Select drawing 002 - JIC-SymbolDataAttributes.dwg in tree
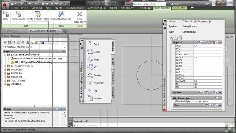This screenshot has height=133, width=236. click(x=33, y=62)
